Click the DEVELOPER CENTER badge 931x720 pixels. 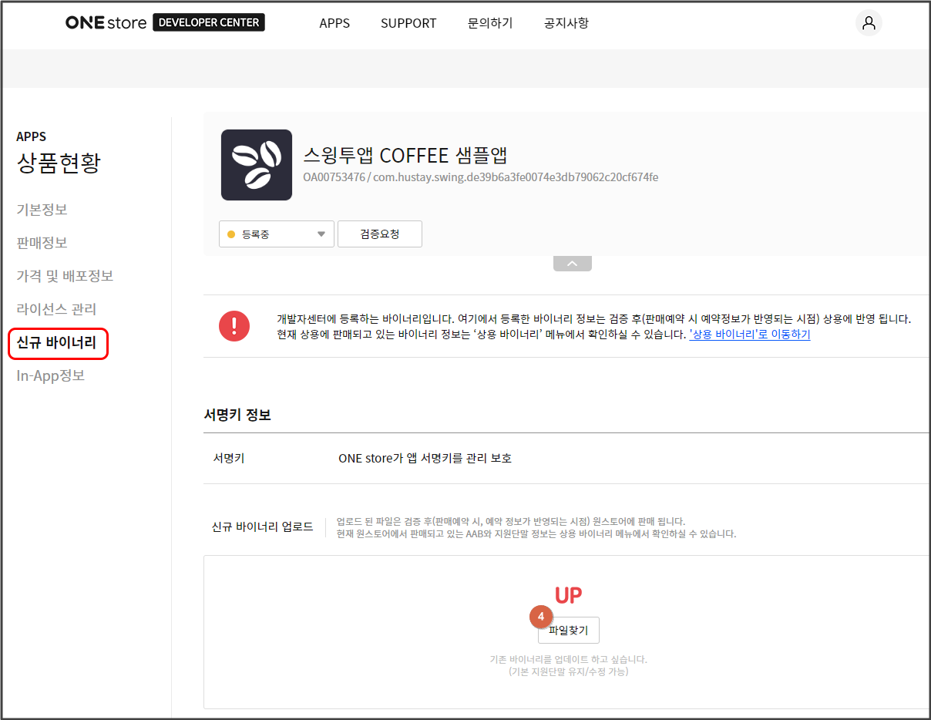[209, 23]
